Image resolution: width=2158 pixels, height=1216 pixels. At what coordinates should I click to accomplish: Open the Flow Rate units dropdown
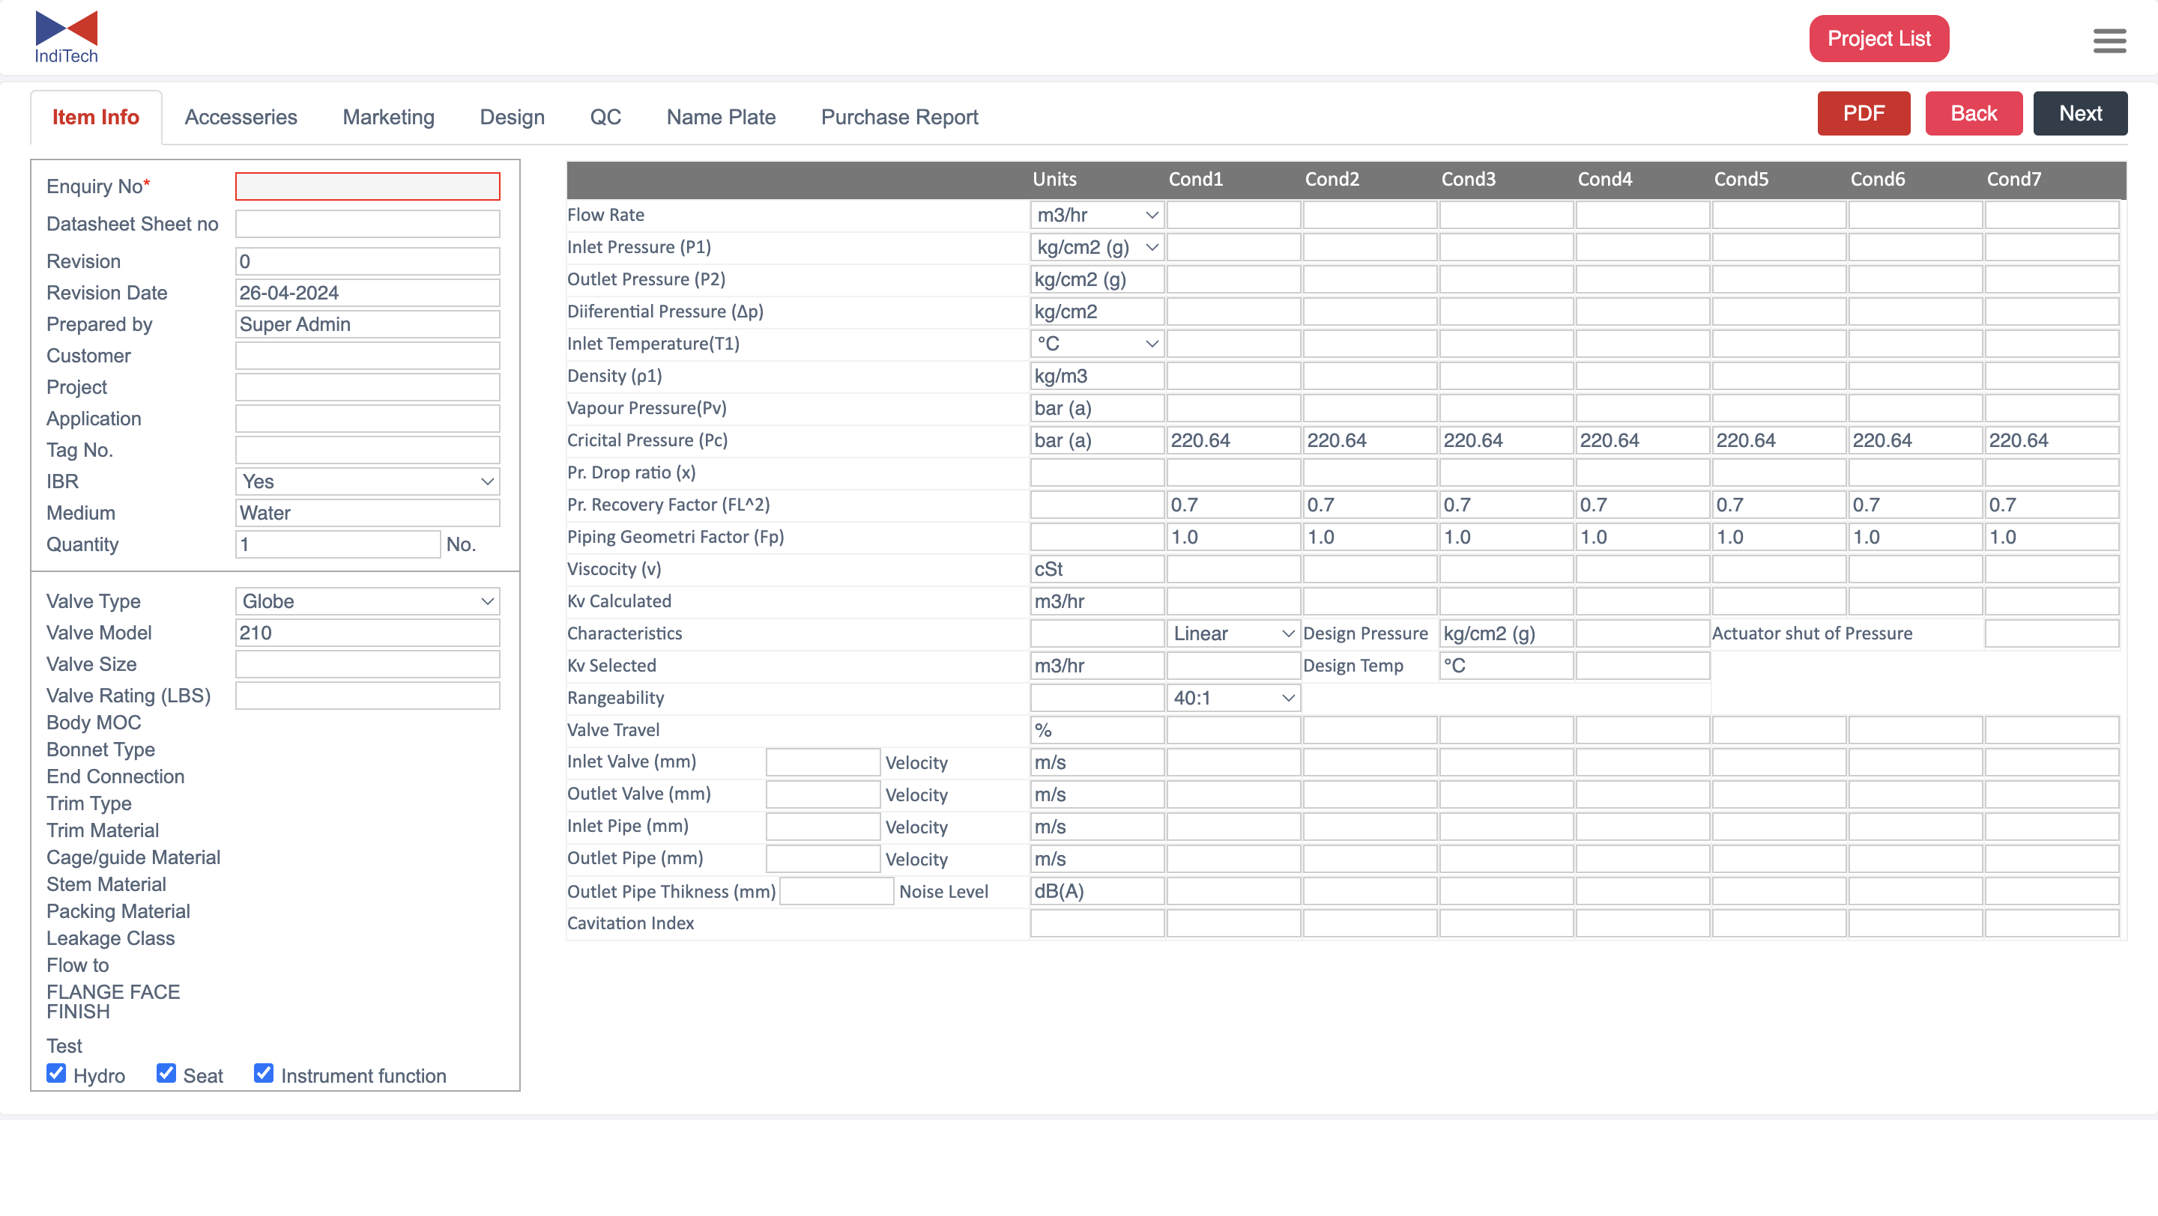click(1096, 215)
